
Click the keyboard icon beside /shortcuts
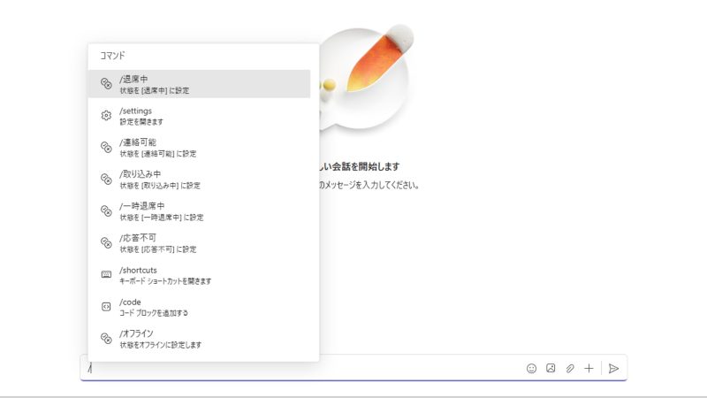point(106,275)
